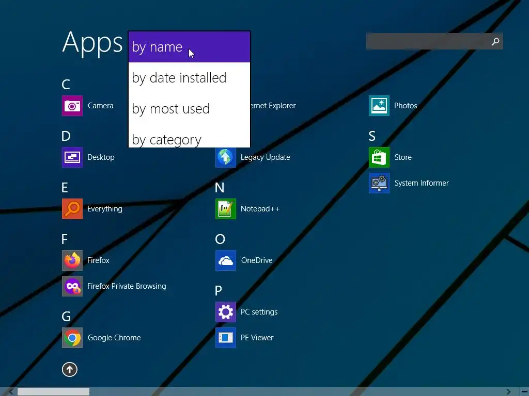
Task: Launch Google Chrome icon
Action: pos(72,338)
